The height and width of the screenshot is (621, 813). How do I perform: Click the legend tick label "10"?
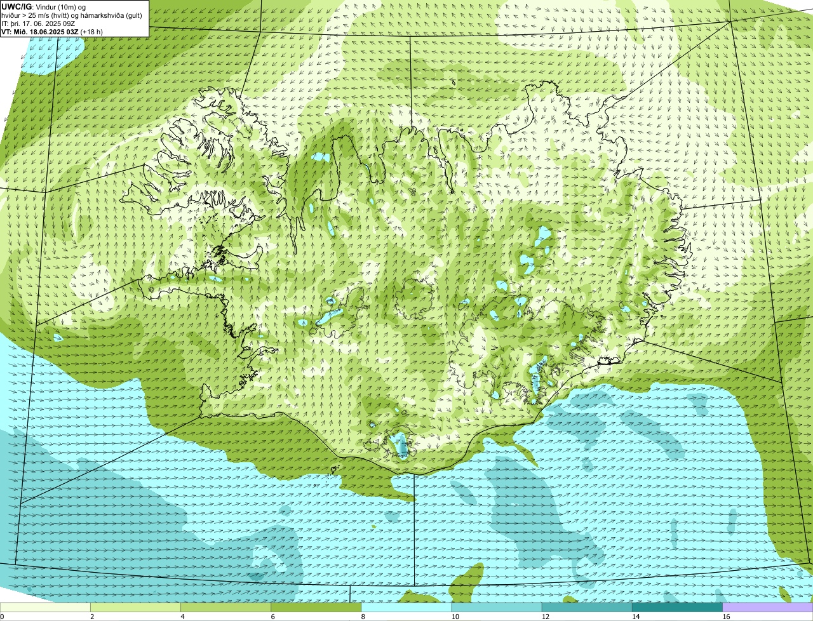tap(454, 617)
